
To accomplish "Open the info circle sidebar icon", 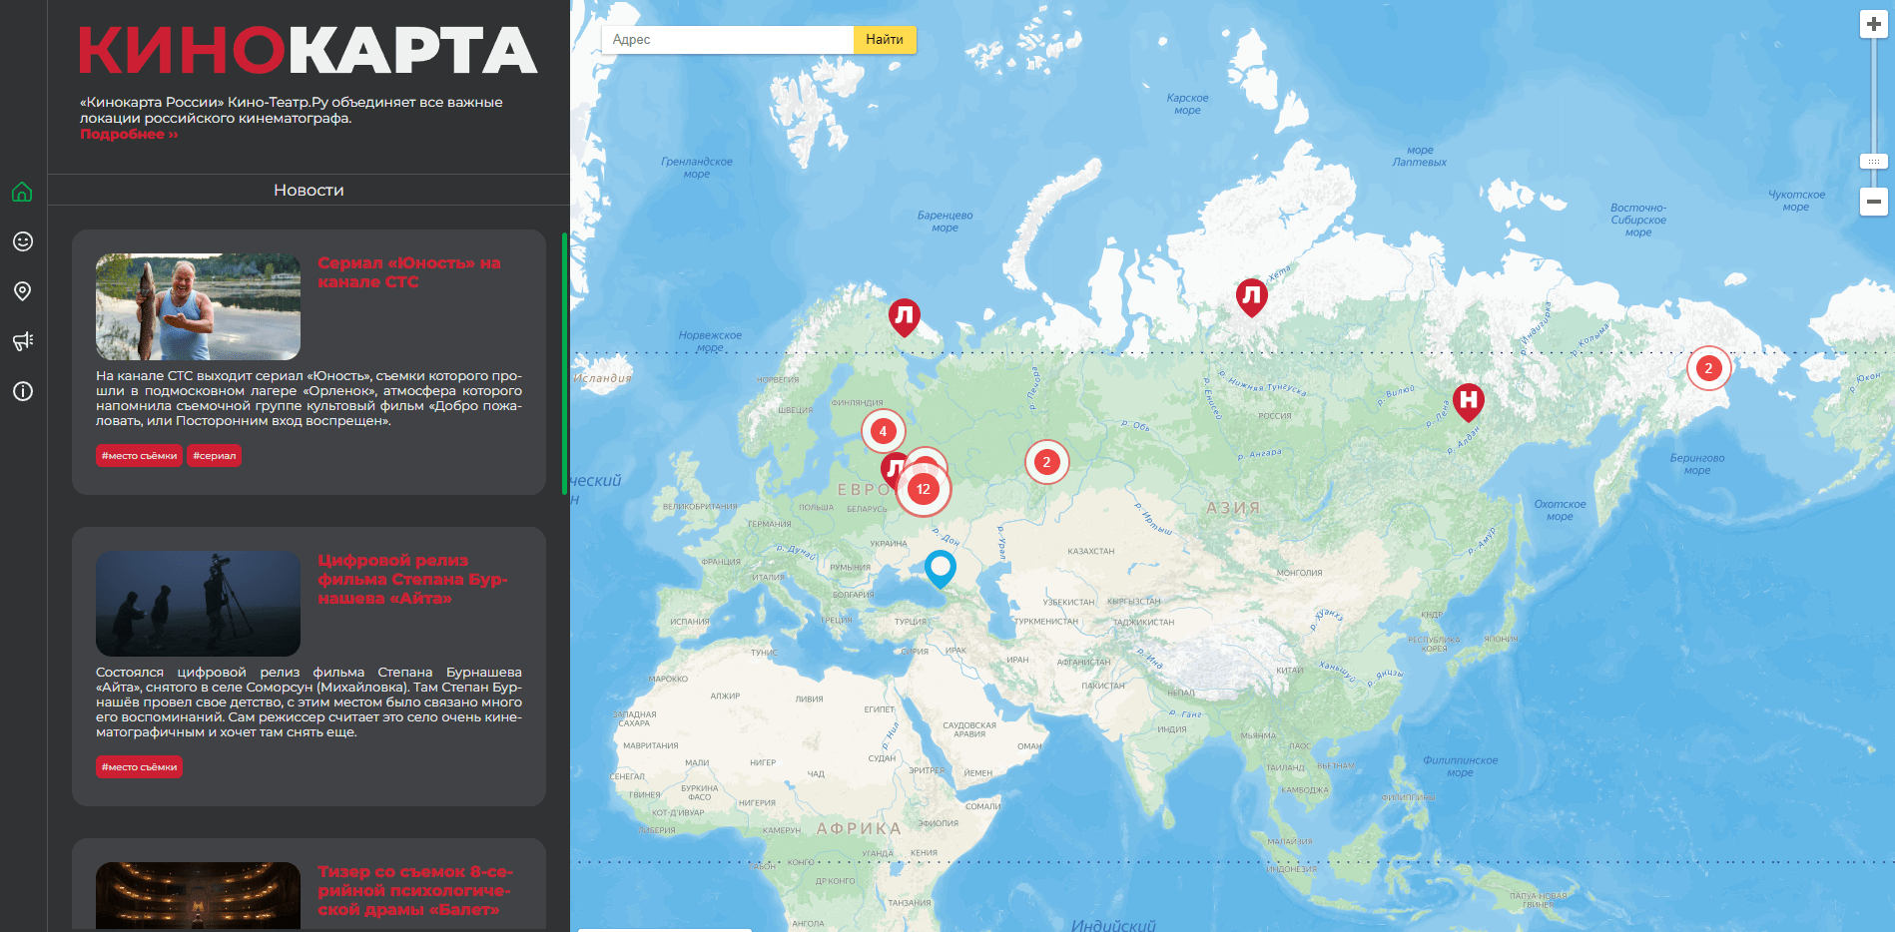I will 22,391.
